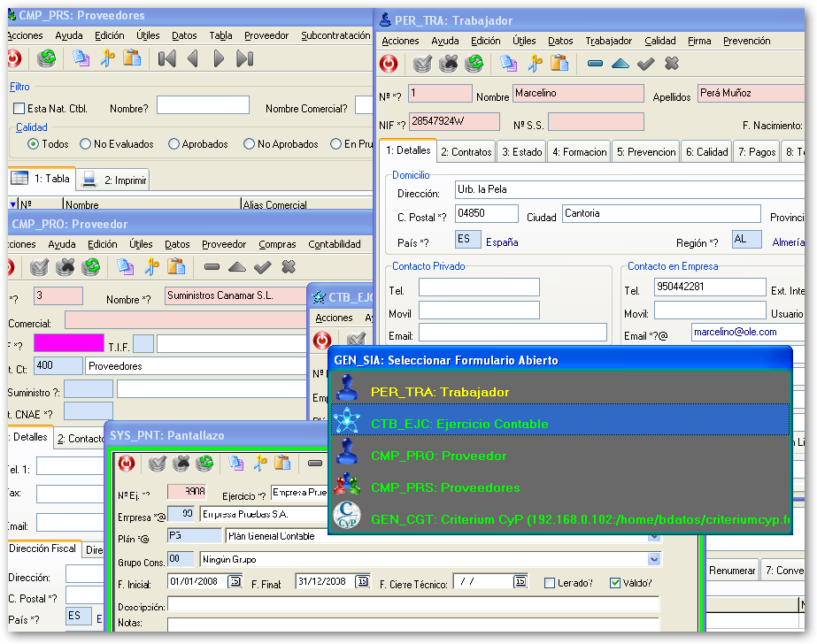Uncheck the Válido? checkbox
This screenshot has height=644, width=817.
[615, 583]
